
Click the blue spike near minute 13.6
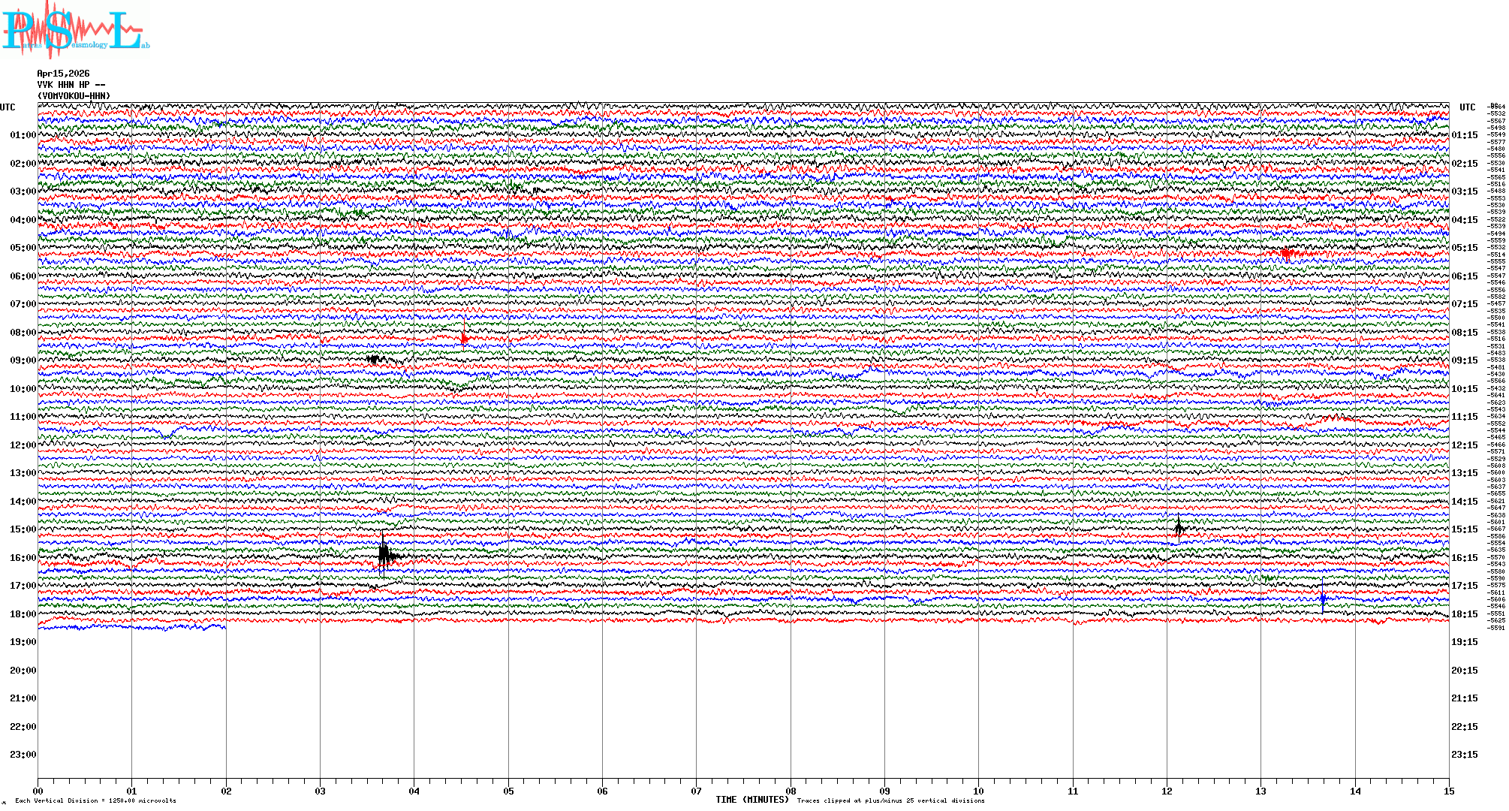point(1323,599)
